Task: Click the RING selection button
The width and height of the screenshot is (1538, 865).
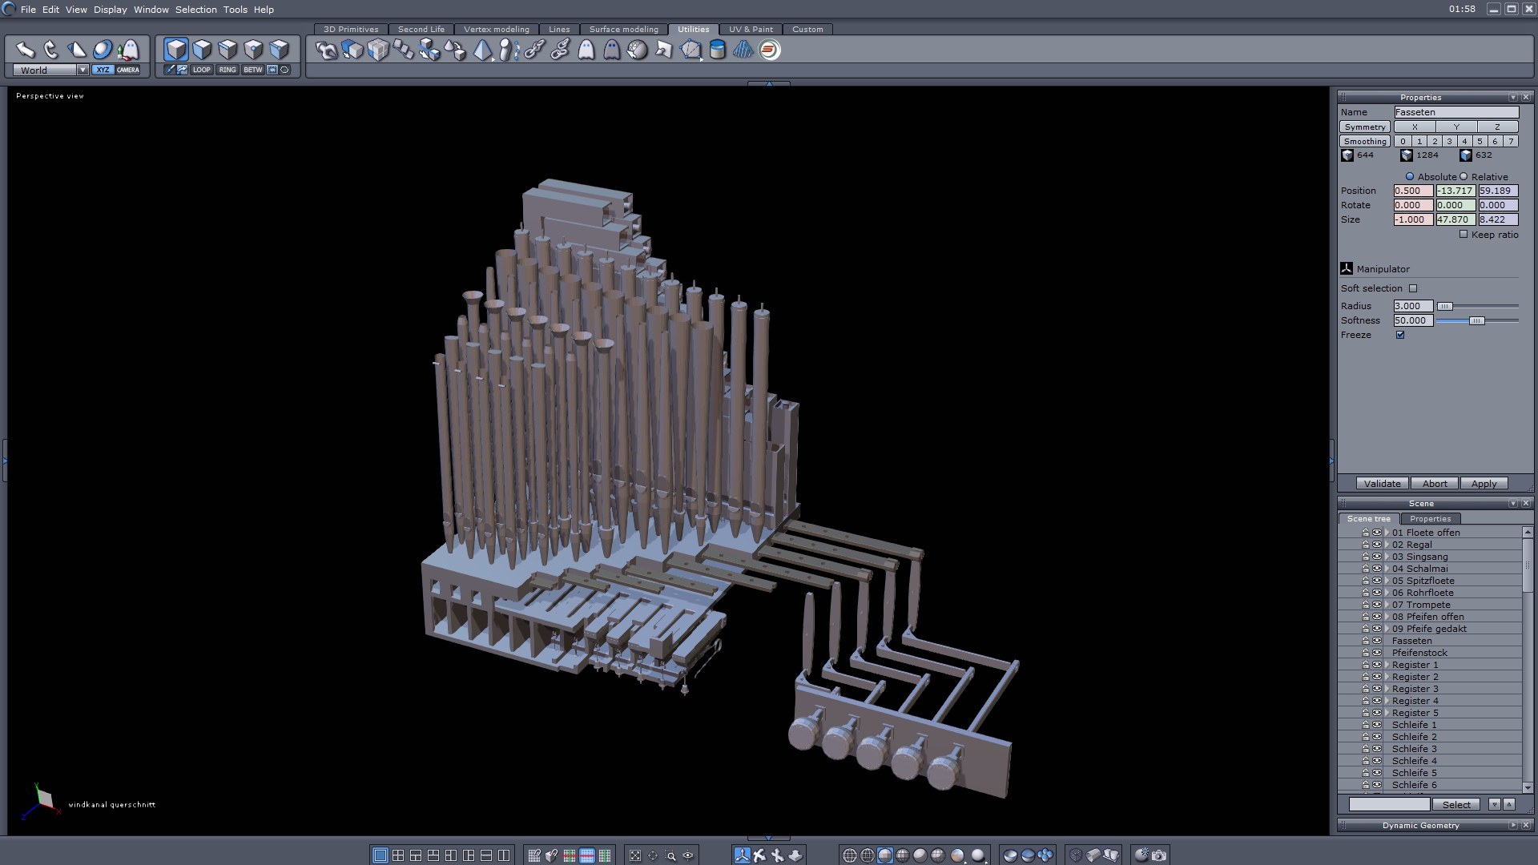Action: click(227, 70)
